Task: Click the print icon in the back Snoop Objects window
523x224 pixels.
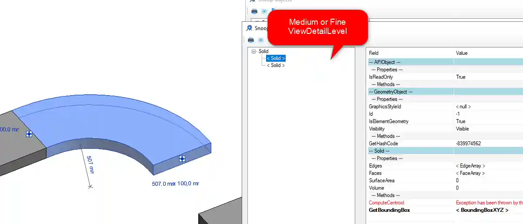Action: click(254, 11)
